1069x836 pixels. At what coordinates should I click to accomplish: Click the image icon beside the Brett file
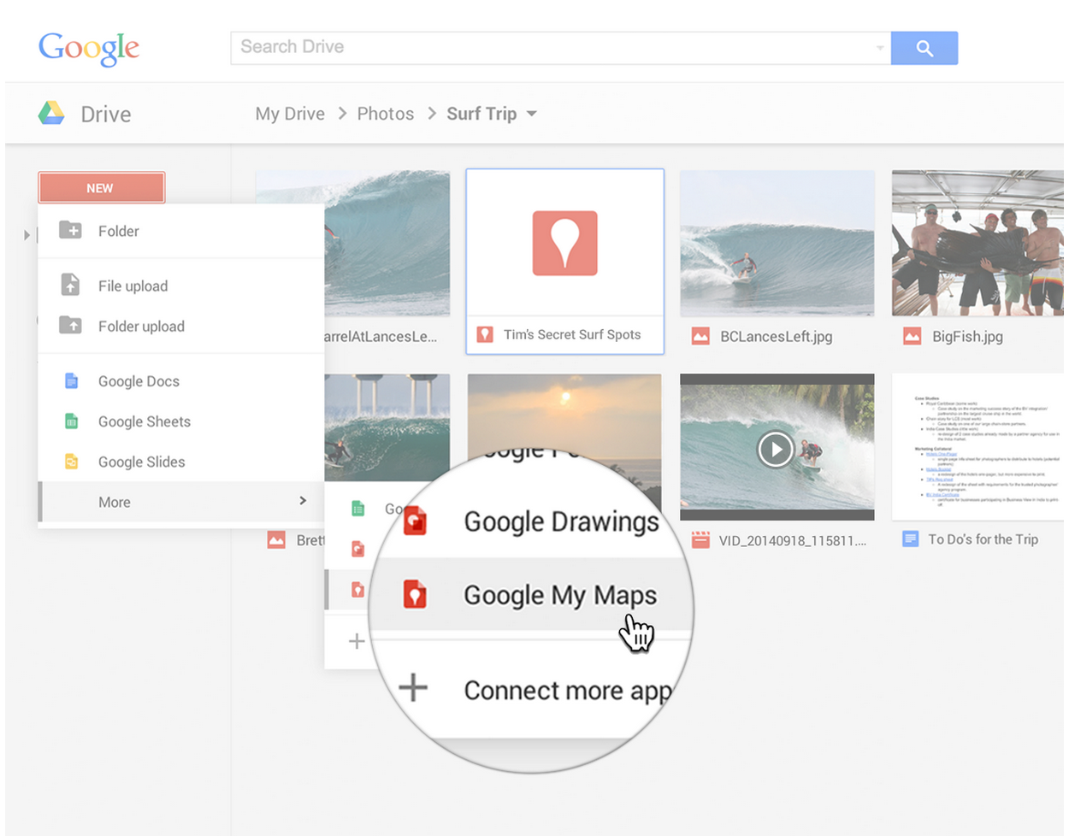click(x=276, y=539)
